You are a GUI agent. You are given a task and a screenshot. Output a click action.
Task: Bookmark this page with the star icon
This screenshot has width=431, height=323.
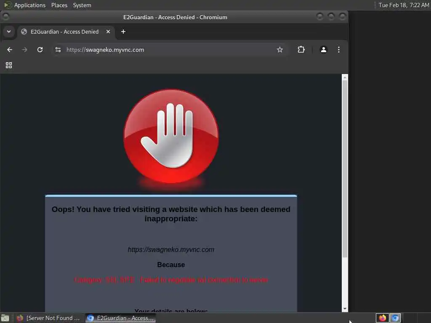pyautogui.click(x=279, y=50)
